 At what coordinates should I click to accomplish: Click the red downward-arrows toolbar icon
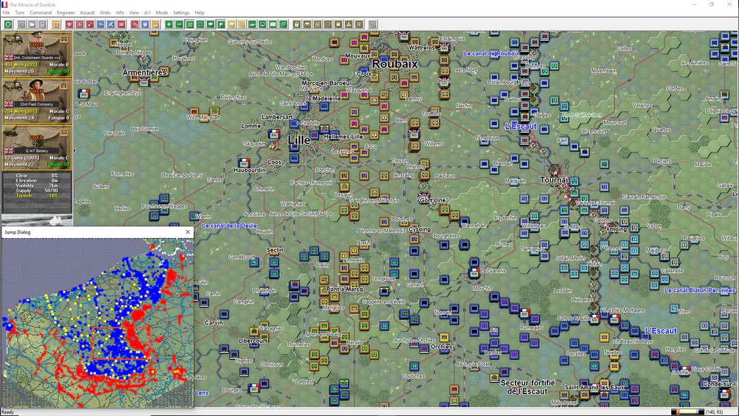69,24
